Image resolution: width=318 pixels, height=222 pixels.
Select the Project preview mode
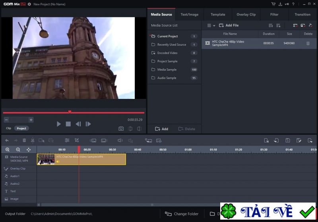21,128
